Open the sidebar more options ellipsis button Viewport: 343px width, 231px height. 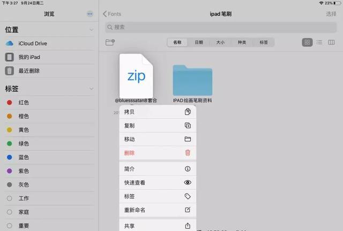90,14
